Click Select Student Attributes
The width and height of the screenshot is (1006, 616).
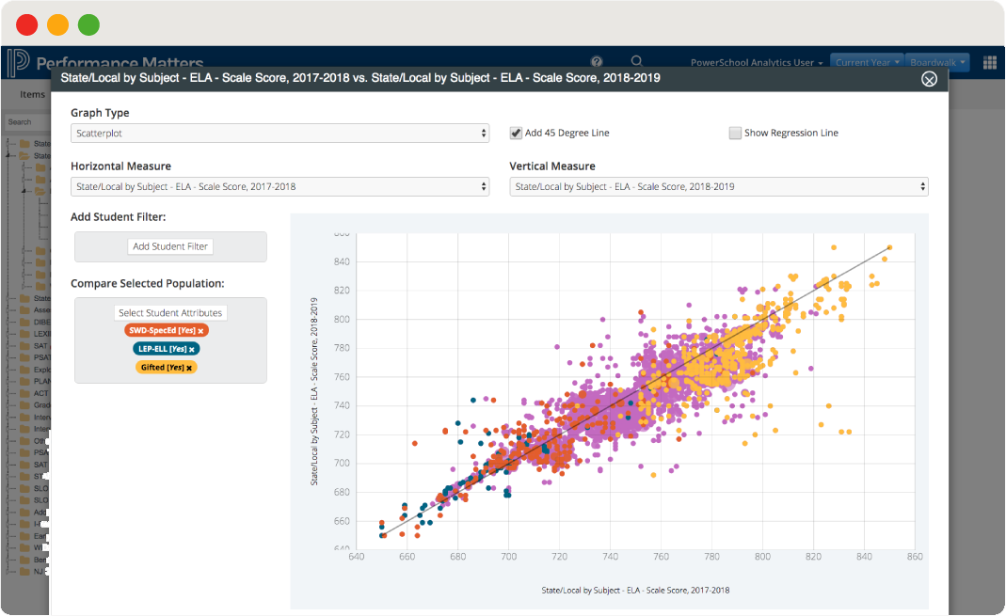pyautogui.click(x=170, y=312)
